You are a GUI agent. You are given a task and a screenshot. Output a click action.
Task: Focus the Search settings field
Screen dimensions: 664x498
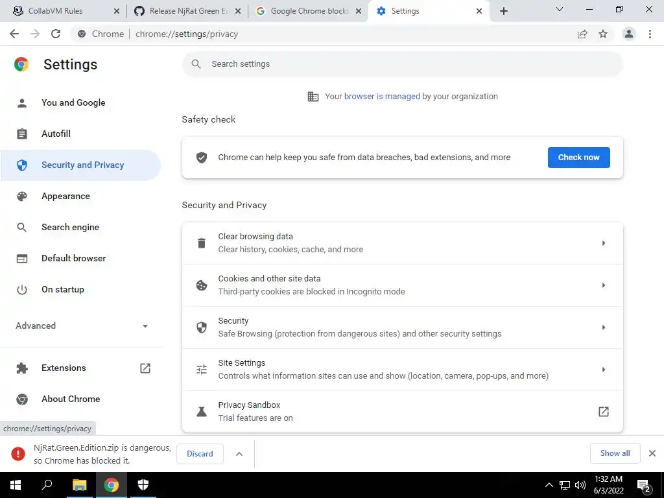point(402,64)
